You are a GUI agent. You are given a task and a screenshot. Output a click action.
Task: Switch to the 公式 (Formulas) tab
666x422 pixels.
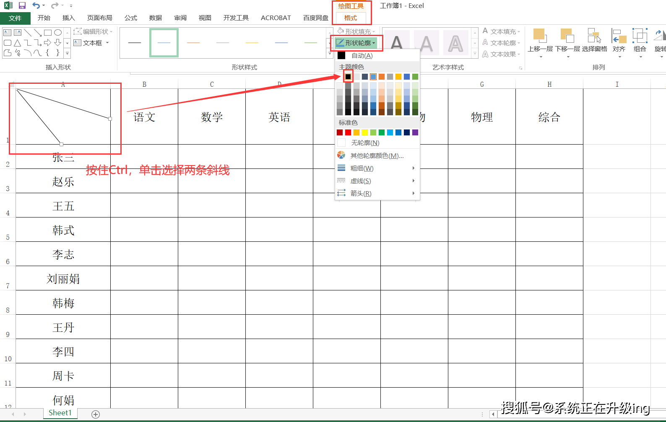tap(130, 18)
